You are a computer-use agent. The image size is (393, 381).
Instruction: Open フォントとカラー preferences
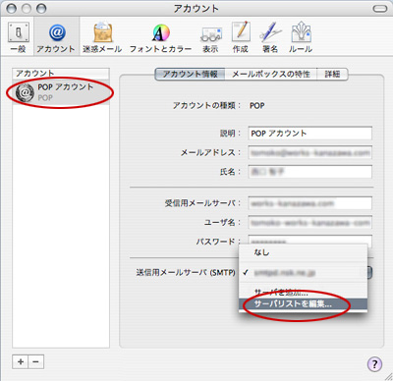160,37
